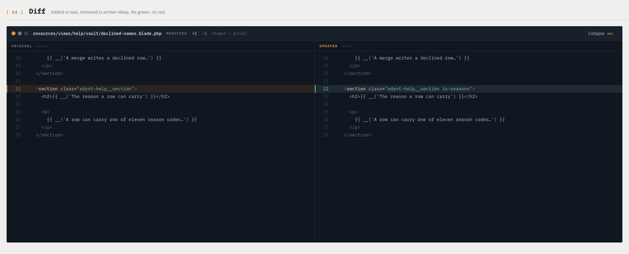Select added line 22 with is-reasons class
This screenshot has width=629, height=254.
pyautogui.click(x=469, y=89)
